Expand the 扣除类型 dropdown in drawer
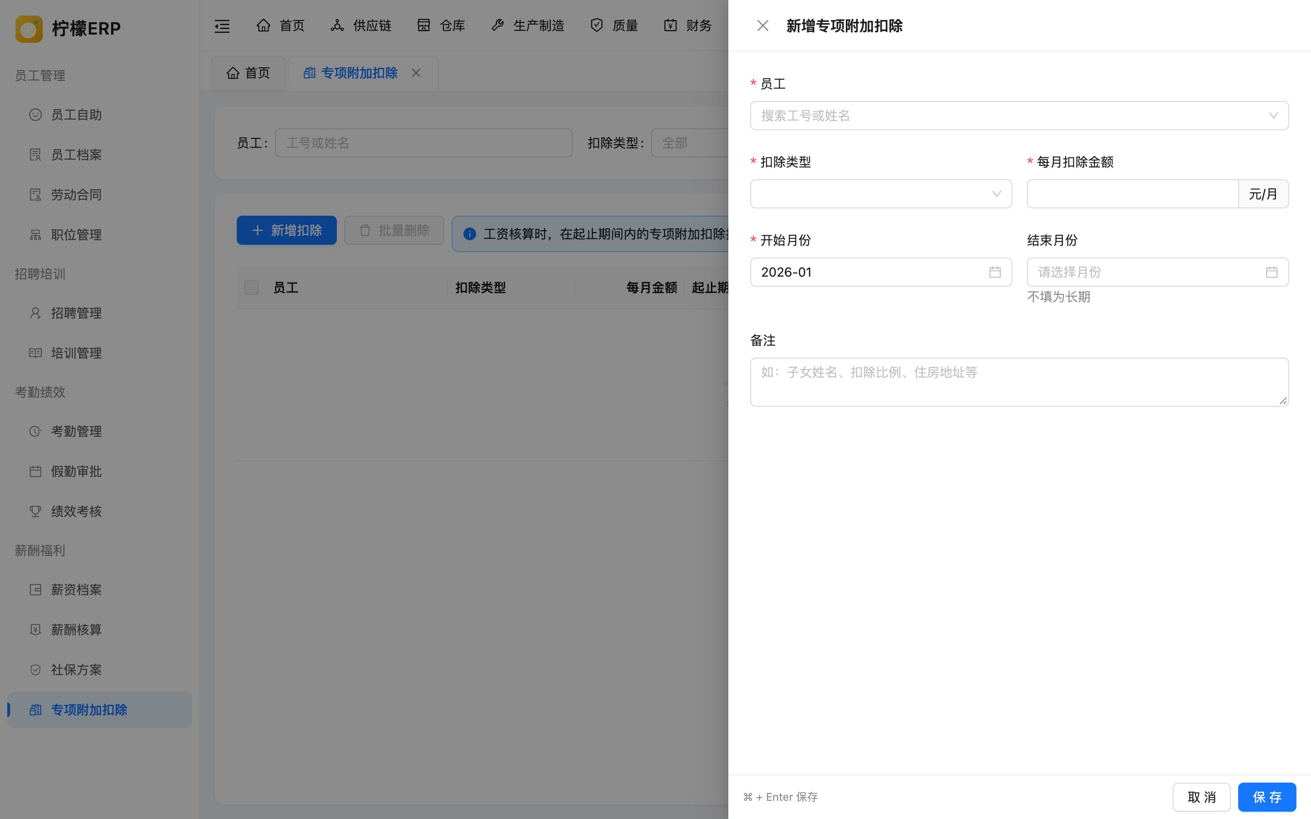 881,194
